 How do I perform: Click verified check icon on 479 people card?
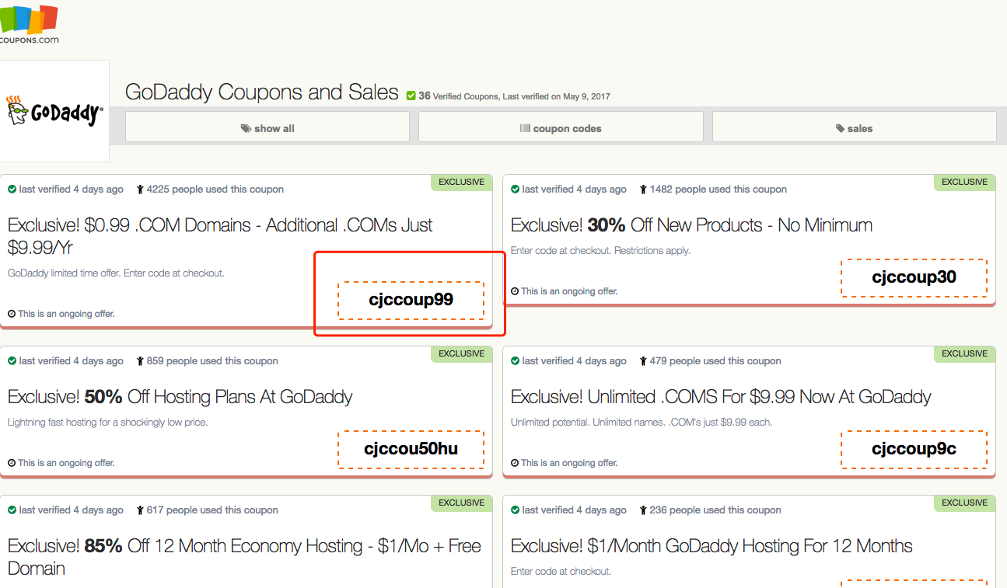[515, 361]
